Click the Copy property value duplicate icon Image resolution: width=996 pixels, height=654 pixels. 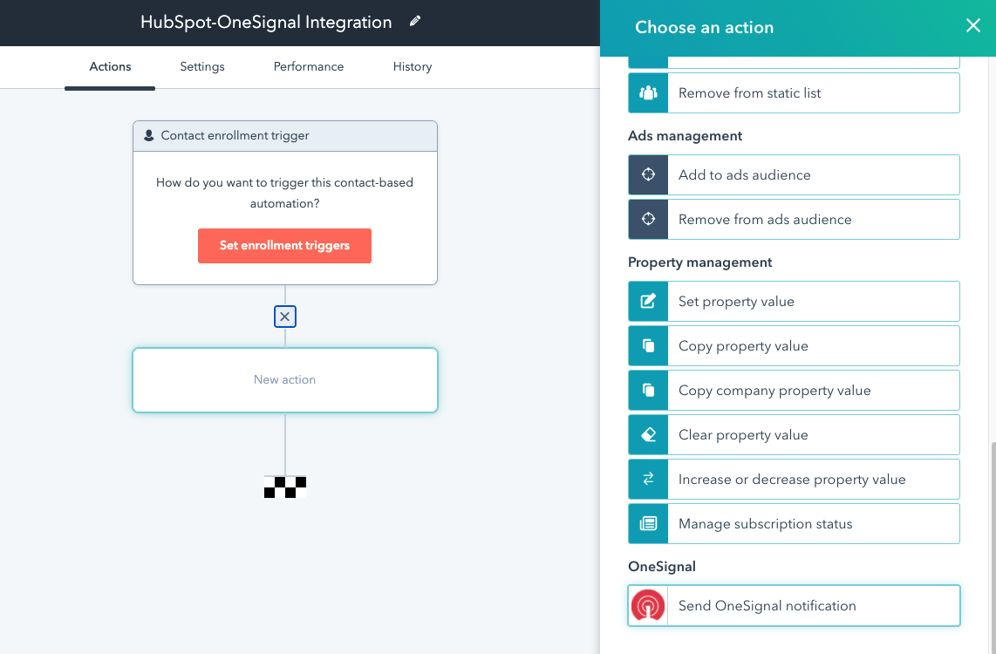[648, 345]
